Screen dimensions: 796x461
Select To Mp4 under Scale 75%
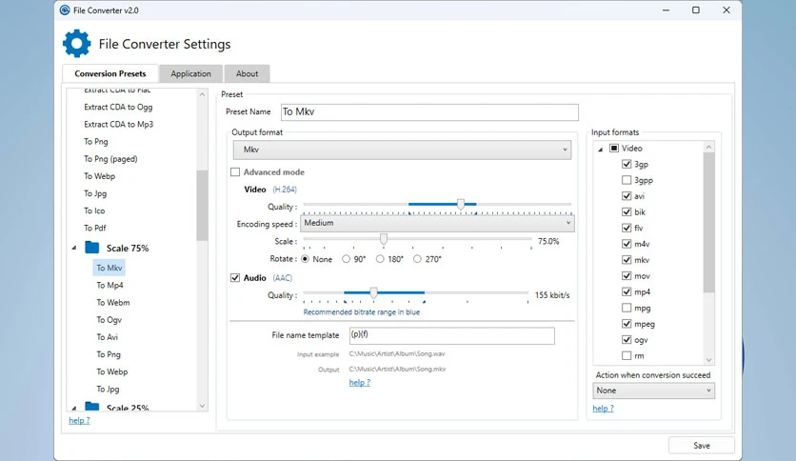[x=109, y=286]
